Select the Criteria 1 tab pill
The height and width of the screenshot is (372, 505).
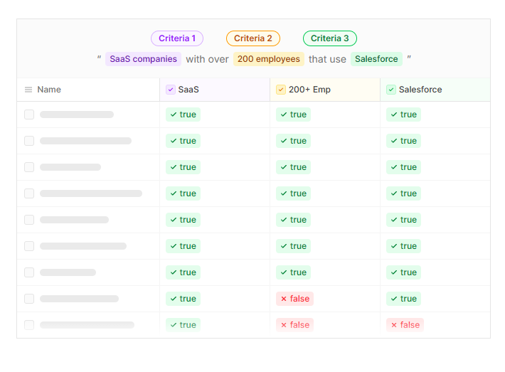coord(177,38)
